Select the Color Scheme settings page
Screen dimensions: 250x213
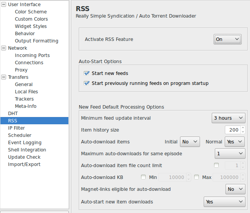click(x=31, y=11)
